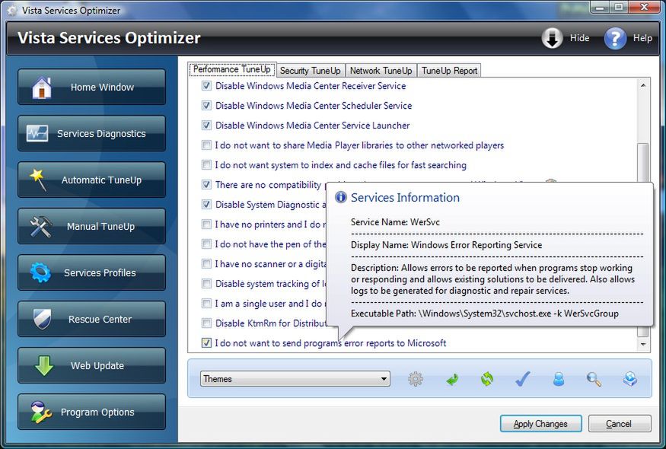Uncheck Disable Windows Media Center Scheduler Service
The image size is (666, 449).
(206, 105)
